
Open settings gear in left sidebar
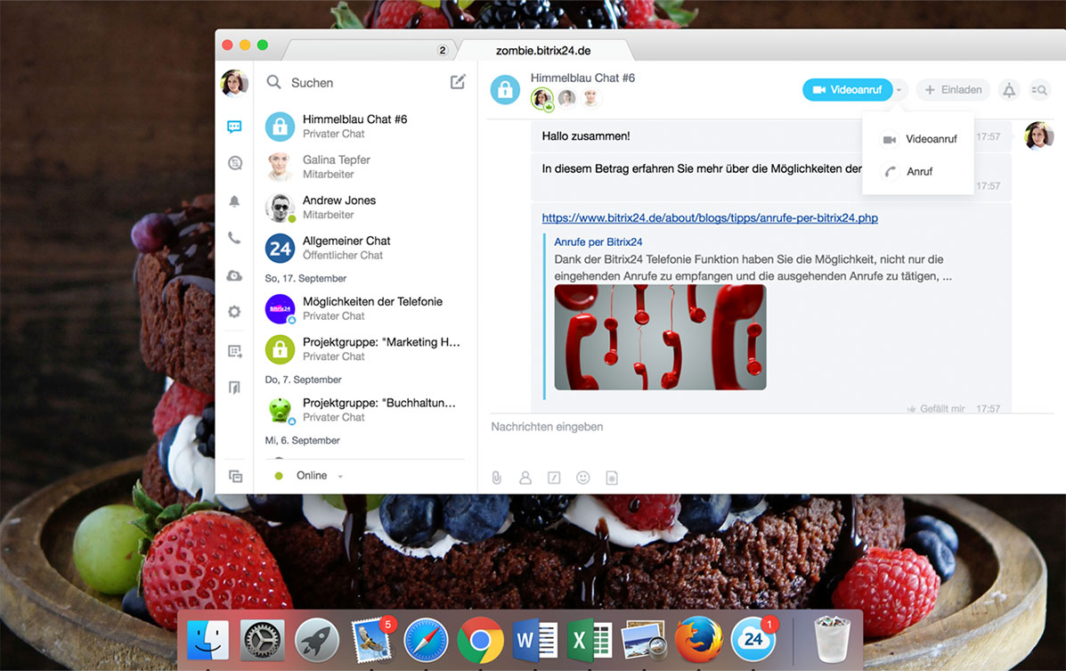234,312
